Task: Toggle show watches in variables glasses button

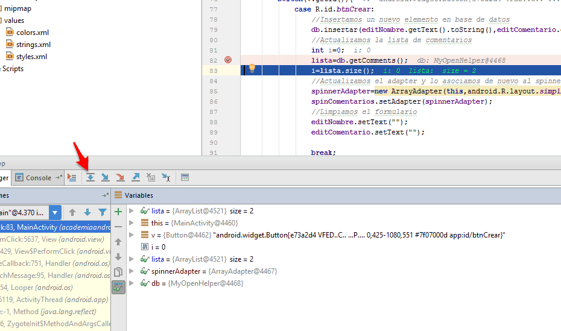Action: [118, 288]
